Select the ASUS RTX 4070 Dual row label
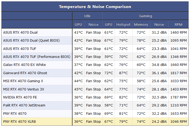190x127 pixels. (20, 33)
